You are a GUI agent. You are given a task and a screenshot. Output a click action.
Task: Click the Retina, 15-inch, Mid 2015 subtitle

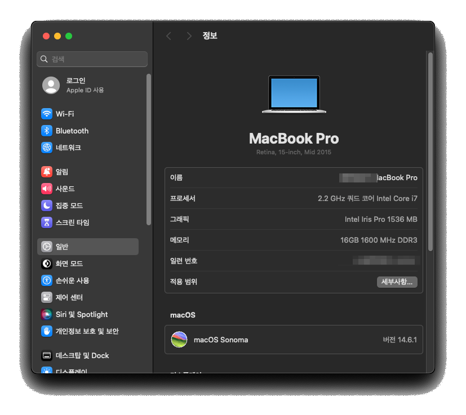point(294,152)
